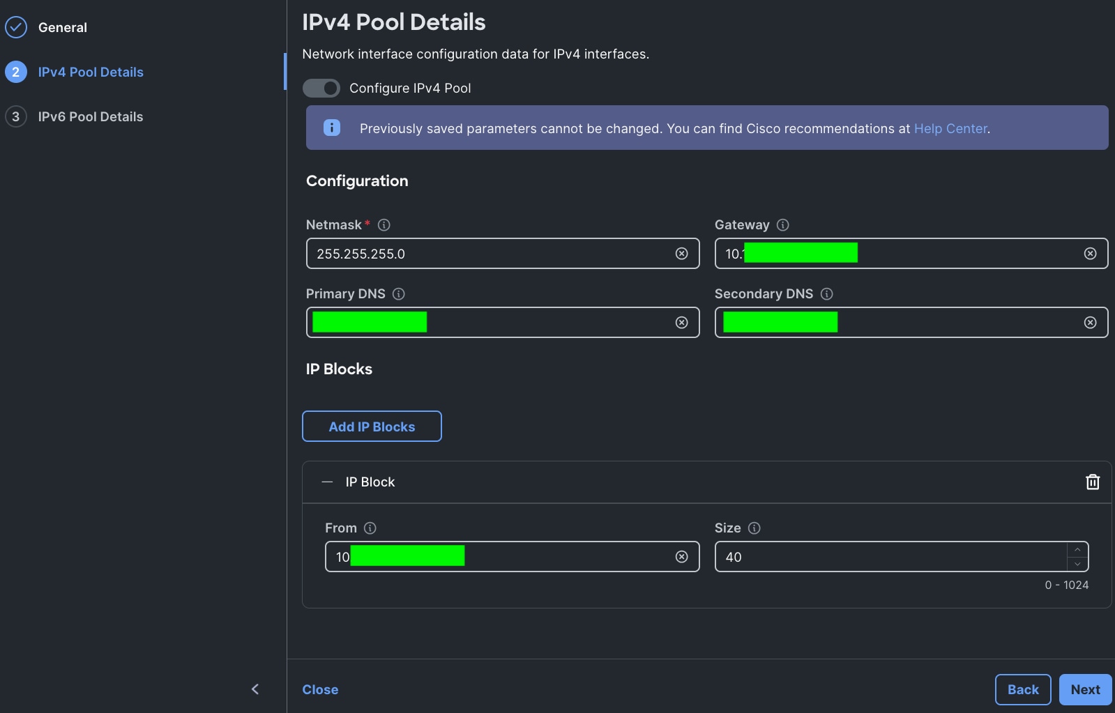The width and height of the screenshot is (1115, 713).
Task: Click the Back button
Action: click(1023, 689)
